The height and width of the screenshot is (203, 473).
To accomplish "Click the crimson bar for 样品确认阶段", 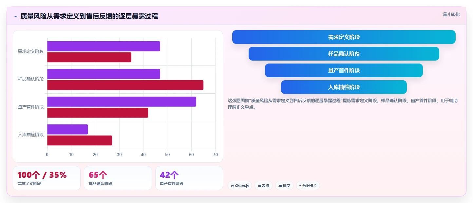I will [125, 85].
